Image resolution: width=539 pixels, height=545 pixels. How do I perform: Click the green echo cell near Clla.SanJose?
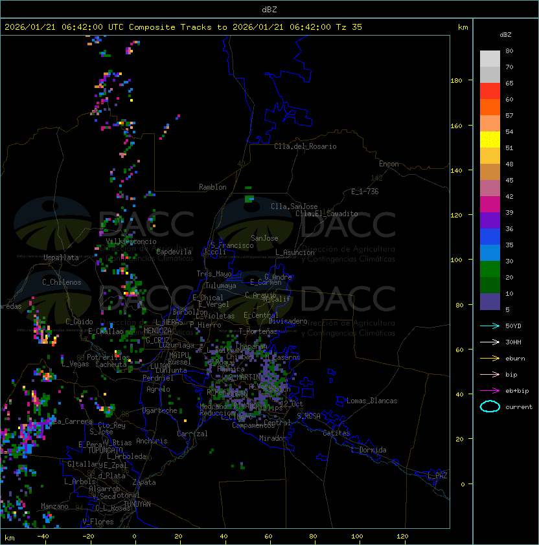249,199
